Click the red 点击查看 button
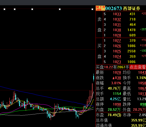This screenshot has height=127, width=146. point(138,67)
